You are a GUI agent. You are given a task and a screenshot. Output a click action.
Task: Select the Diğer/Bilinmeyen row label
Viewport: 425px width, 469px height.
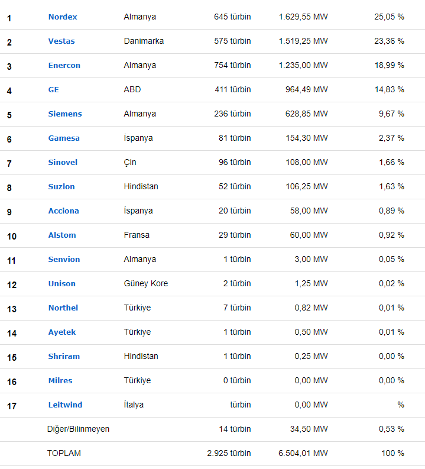point(78,429)
